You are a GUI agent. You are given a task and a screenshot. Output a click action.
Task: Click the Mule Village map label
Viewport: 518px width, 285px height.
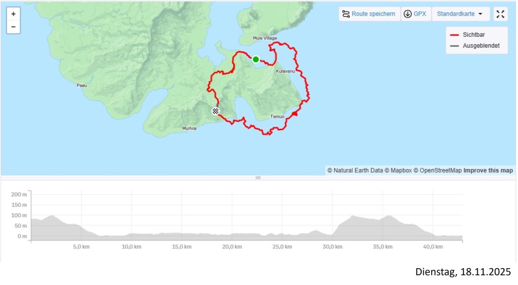pyautogui.click(x=265, y=38)
